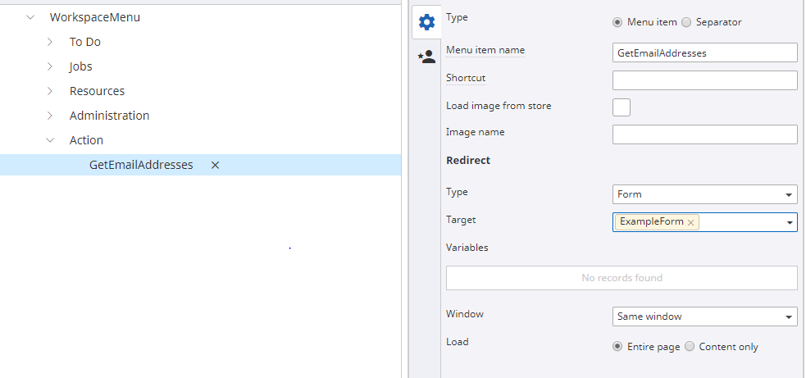Viewport: 806px width, 378px height.
Task: Toggle Load image from store checkbox
Action: coord(622,107)
